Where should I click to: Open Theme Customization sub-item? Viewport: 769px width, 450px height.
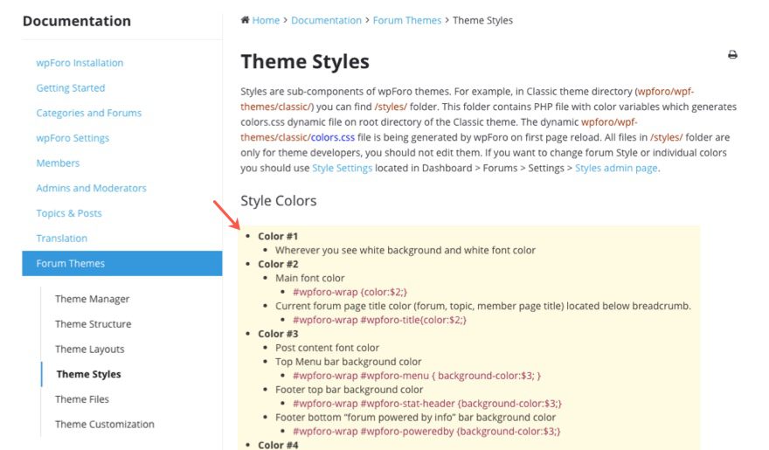point(105,424)
